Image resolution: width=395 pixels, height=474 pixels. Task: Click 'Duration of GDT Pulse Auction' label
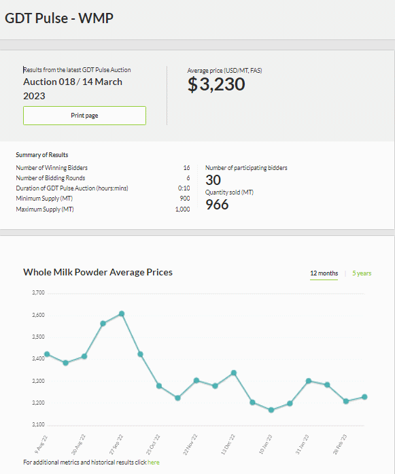(72, 188)
